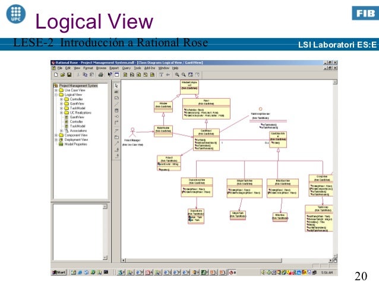Click the Rational Rose taskbar button
379x285 pixels.
(233, 273)
